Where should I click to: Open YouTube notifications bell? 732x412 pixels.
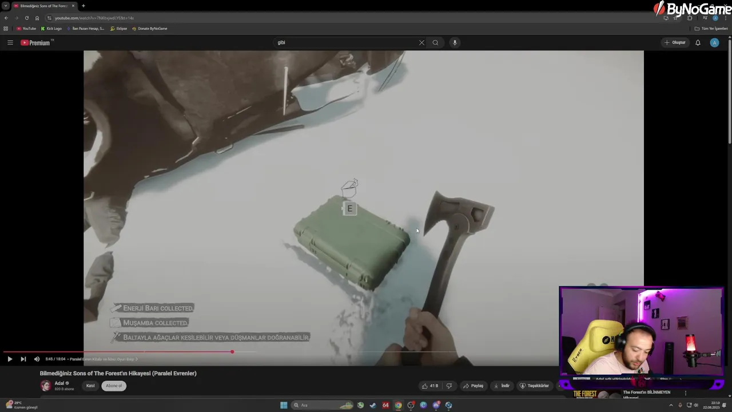pyautogui.click(x=698, y=42)
